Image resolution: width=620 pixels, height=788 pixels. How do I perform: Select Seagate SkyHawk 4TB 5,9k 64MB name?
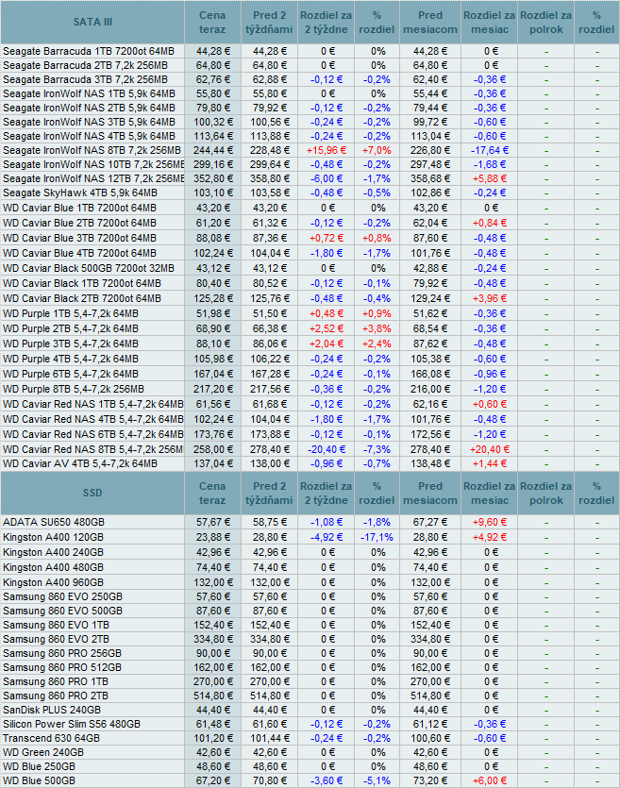coord(80,193)
